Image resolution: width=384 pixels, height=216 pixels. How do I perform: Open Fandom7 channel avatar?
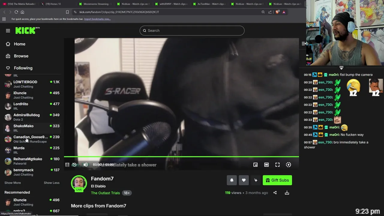(x=79, y=183)
